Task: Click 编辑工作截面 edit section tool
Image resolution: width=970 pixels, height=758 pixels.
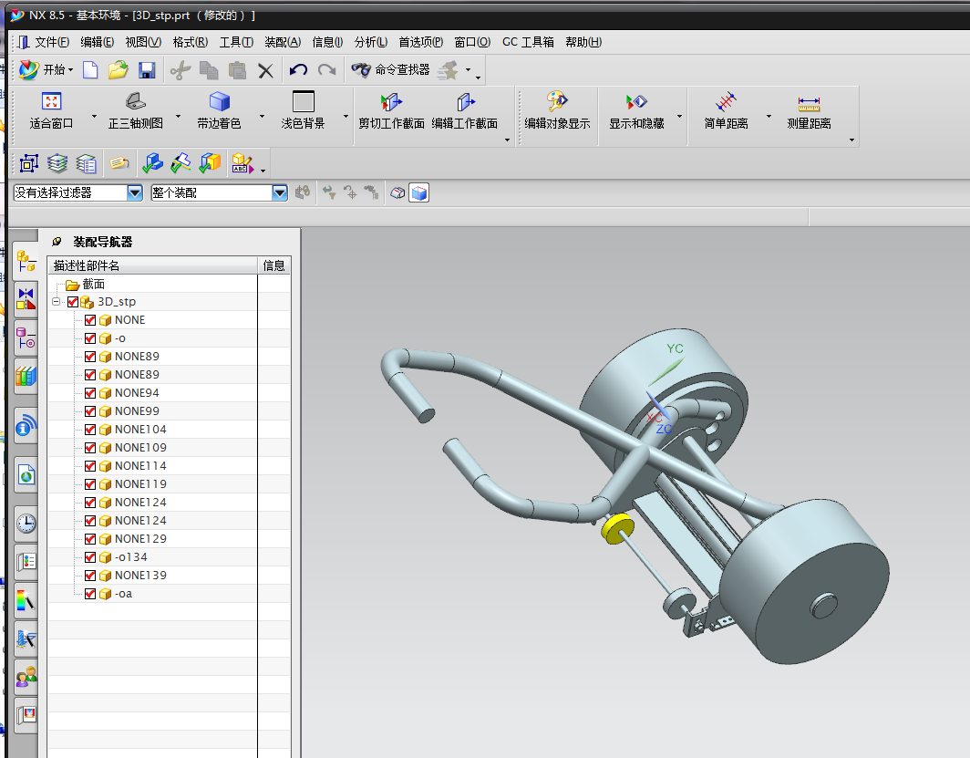Action: click(465, 111)
